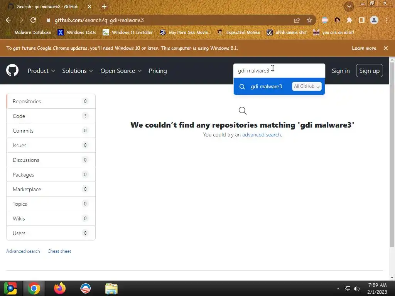The width and height of the screenshot is (395, 296).
Task: Click the padlock site info icon
Action: (49, 20)
